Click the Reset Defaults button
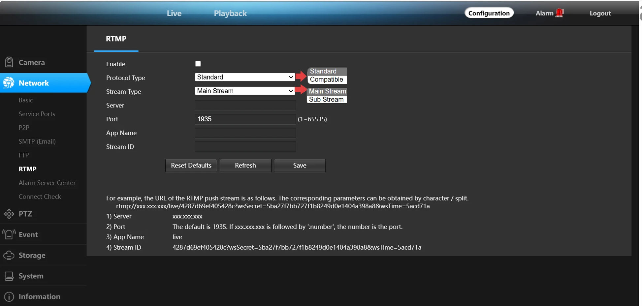 (191, 166)
